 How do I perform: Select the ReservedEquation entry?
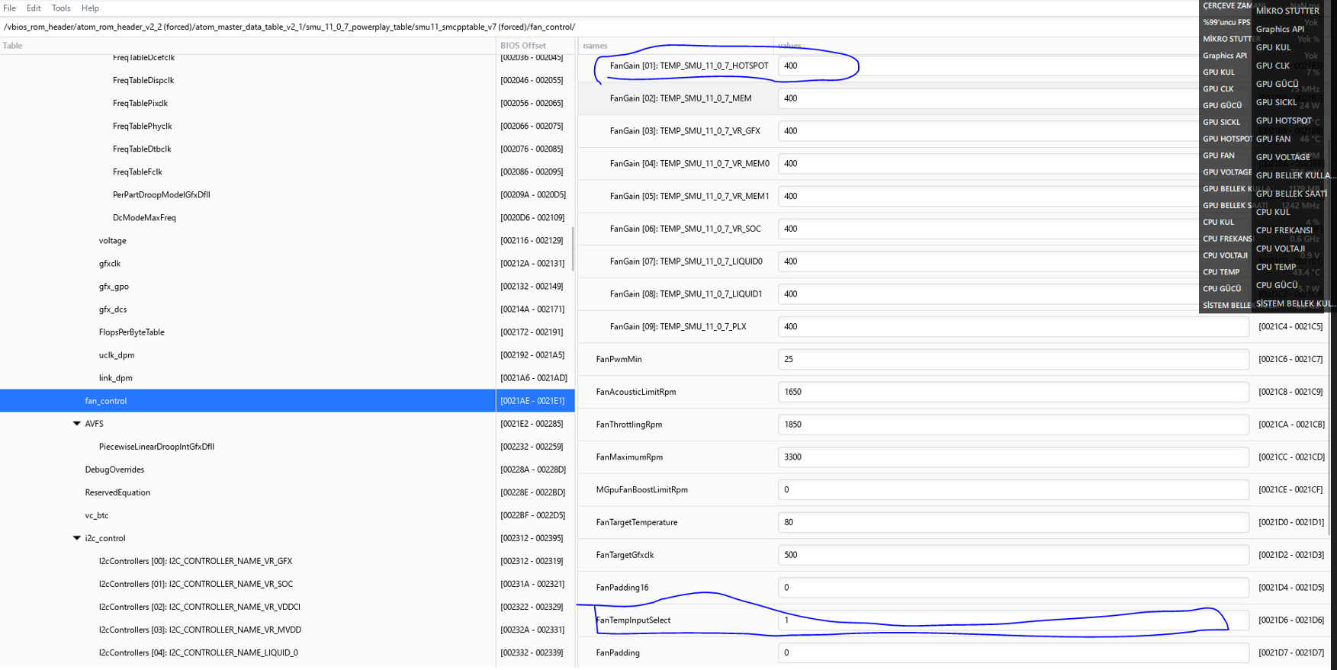coord(117,492)
